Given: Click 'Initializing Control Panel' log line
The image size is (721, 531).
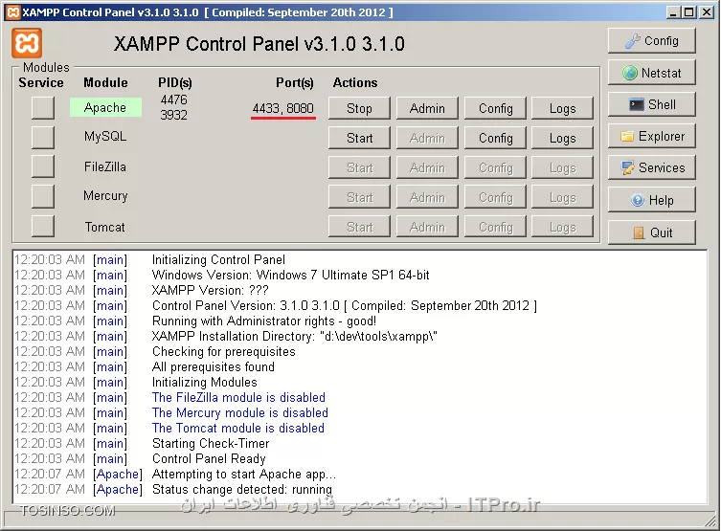Looking at the screenshot, I should (218, 259).
